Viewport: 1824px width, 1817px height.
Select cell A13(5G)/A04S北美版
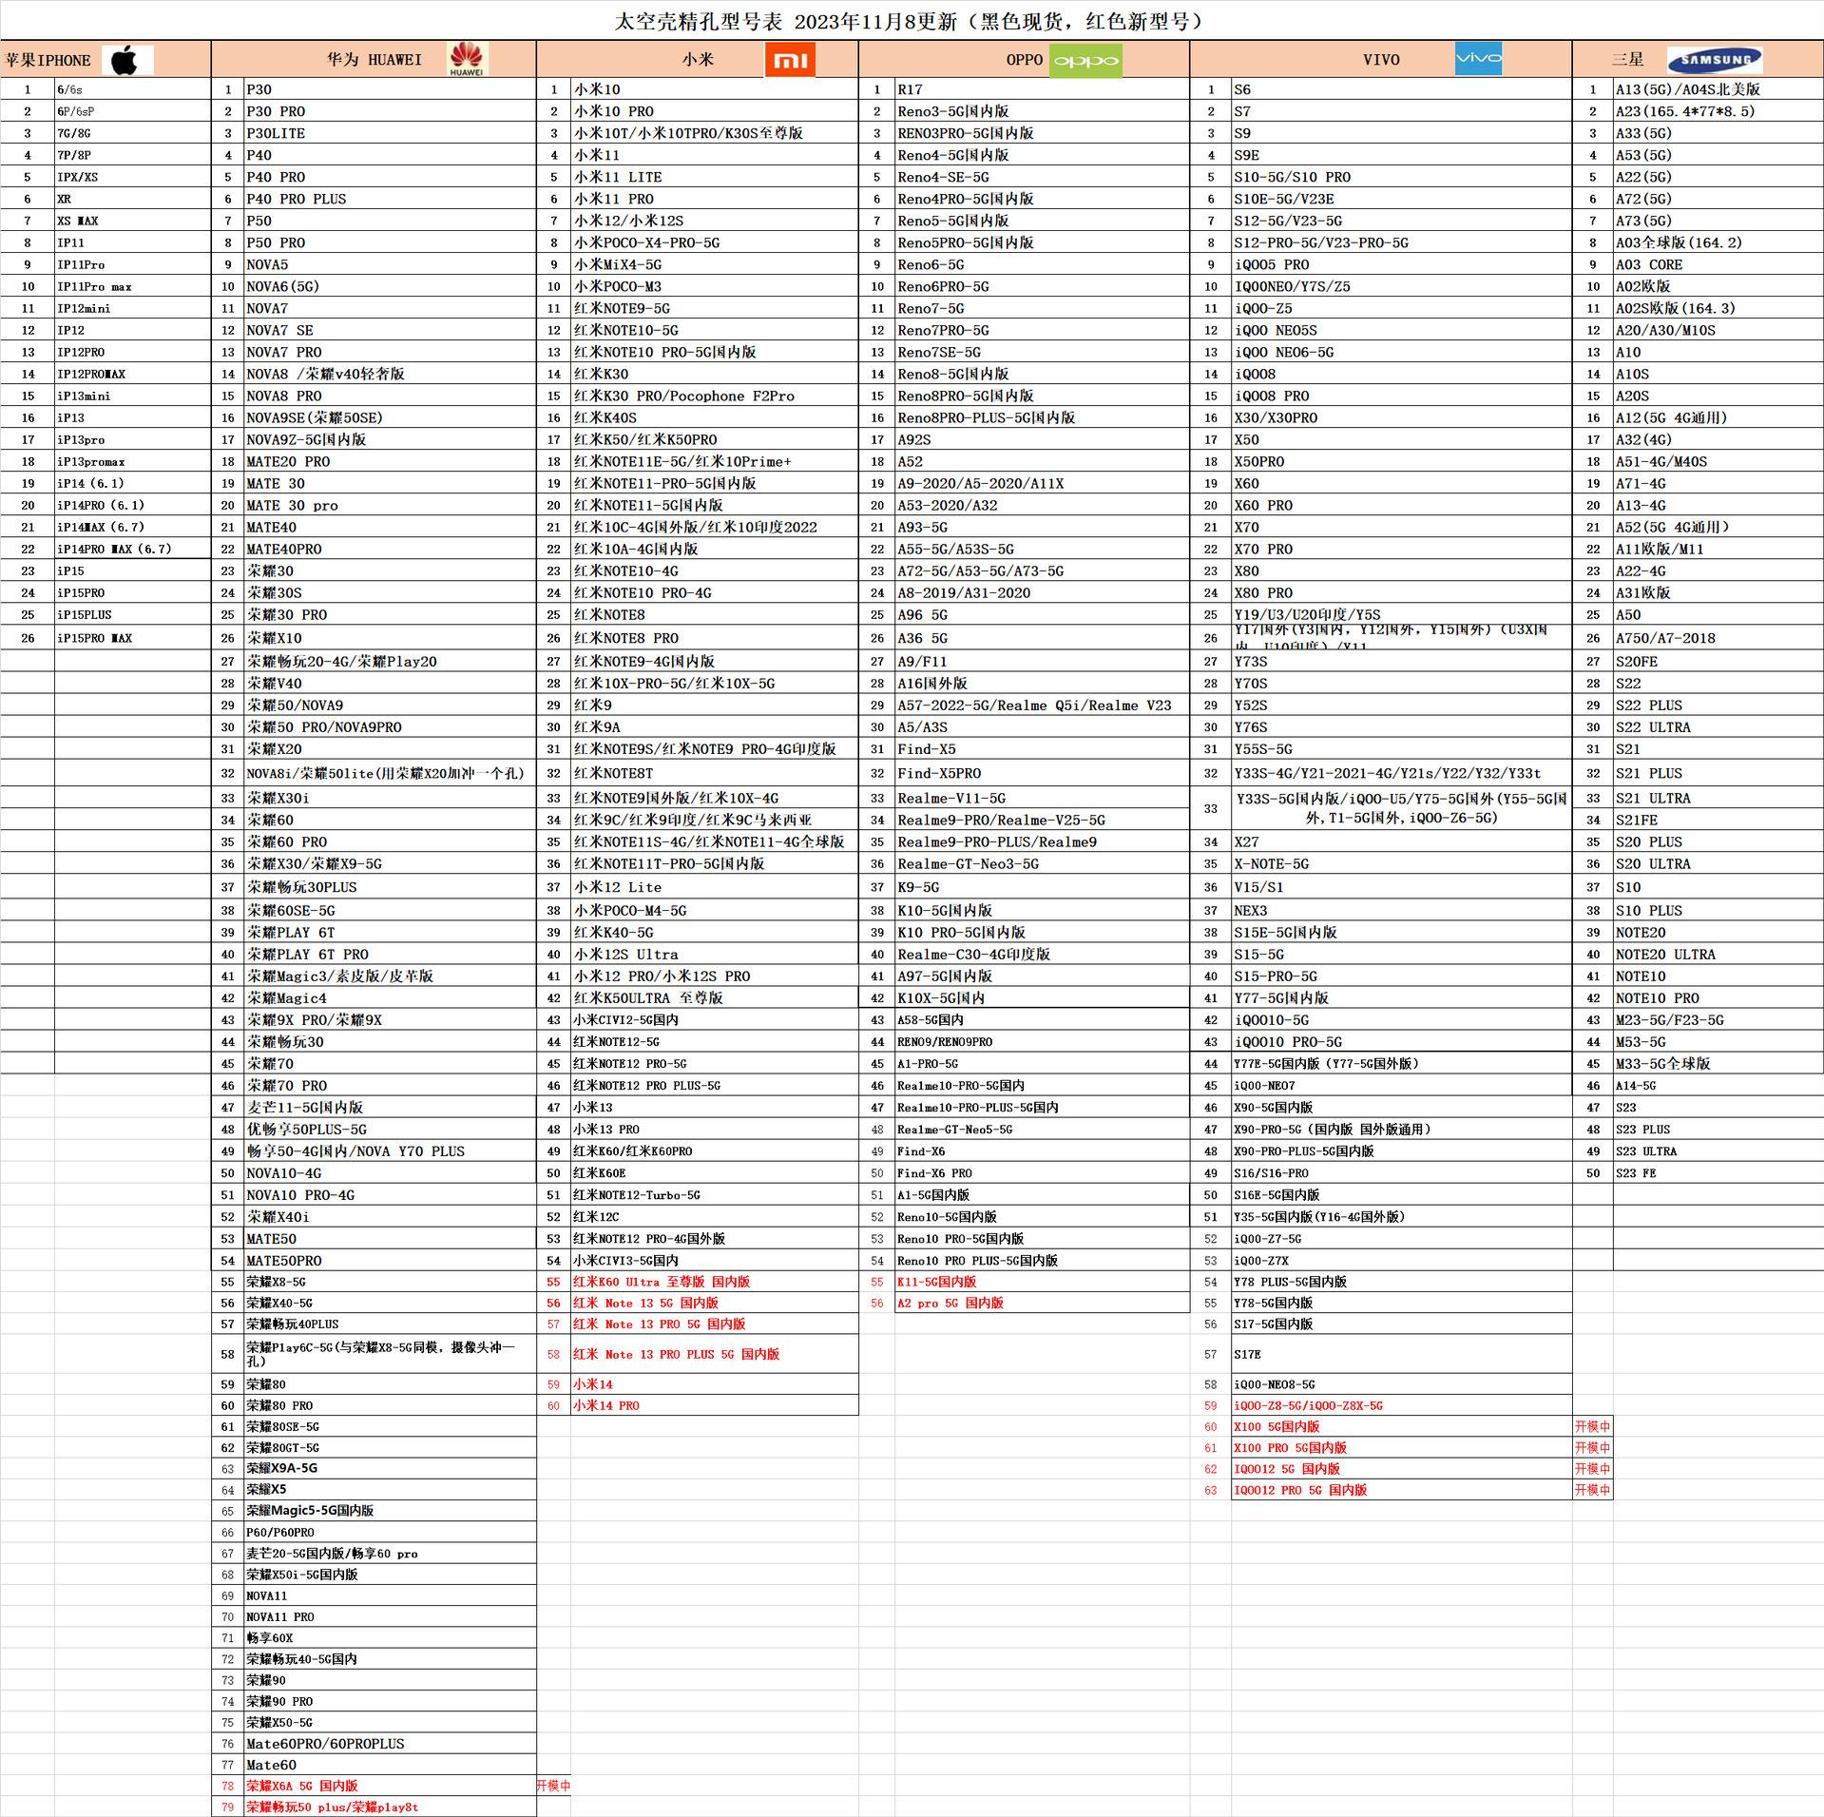(x=1718, y=89)
